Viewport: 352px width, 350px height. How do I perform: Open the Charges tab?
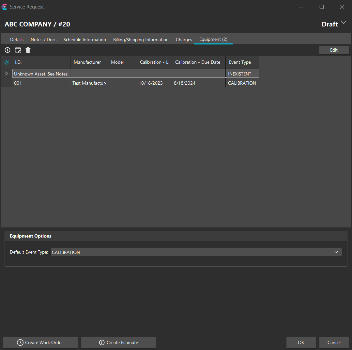tap(184, 40)
